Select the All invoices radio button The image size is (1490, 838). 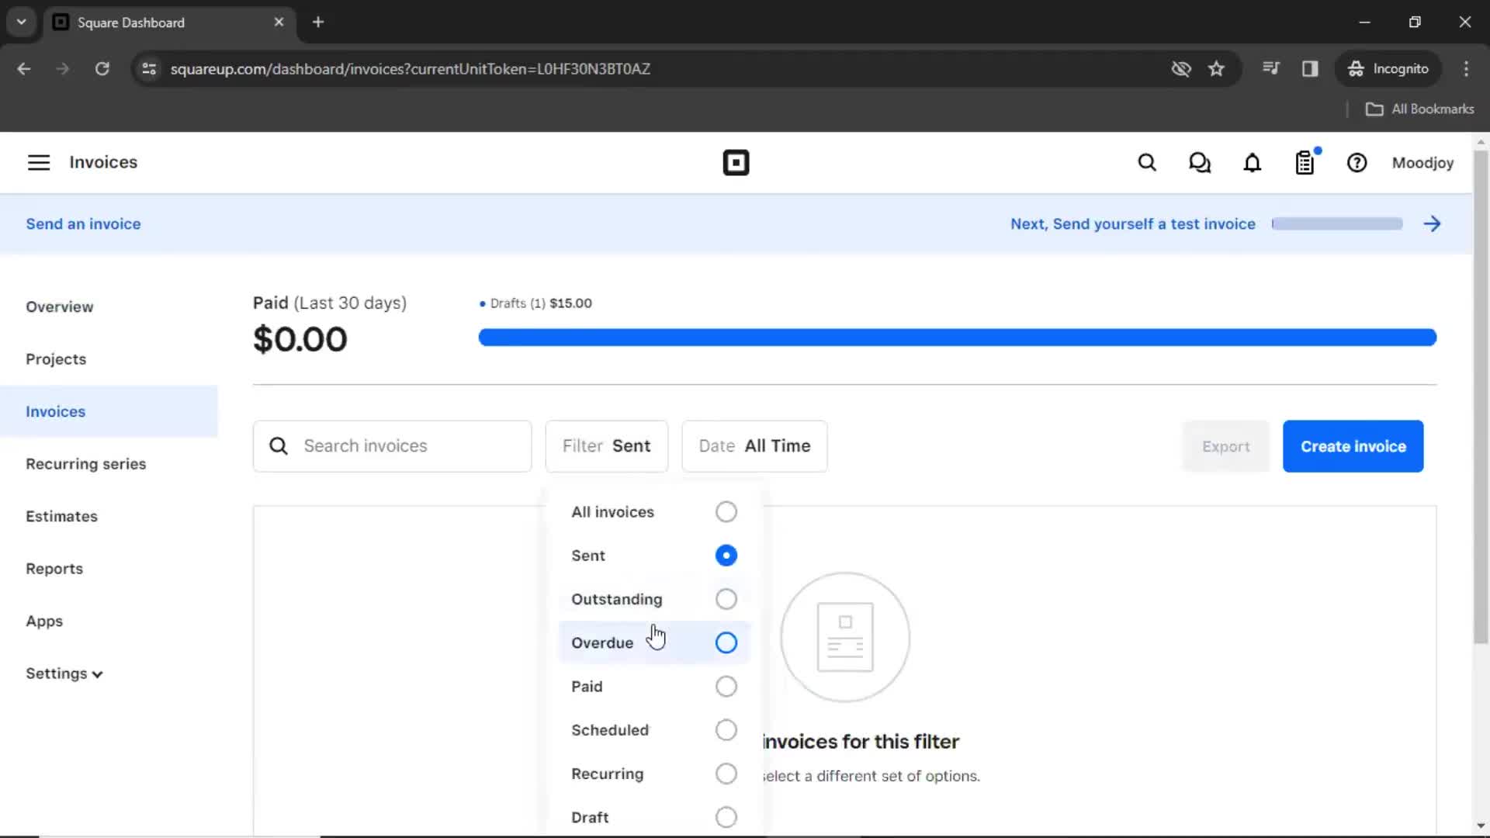(726, 511)
